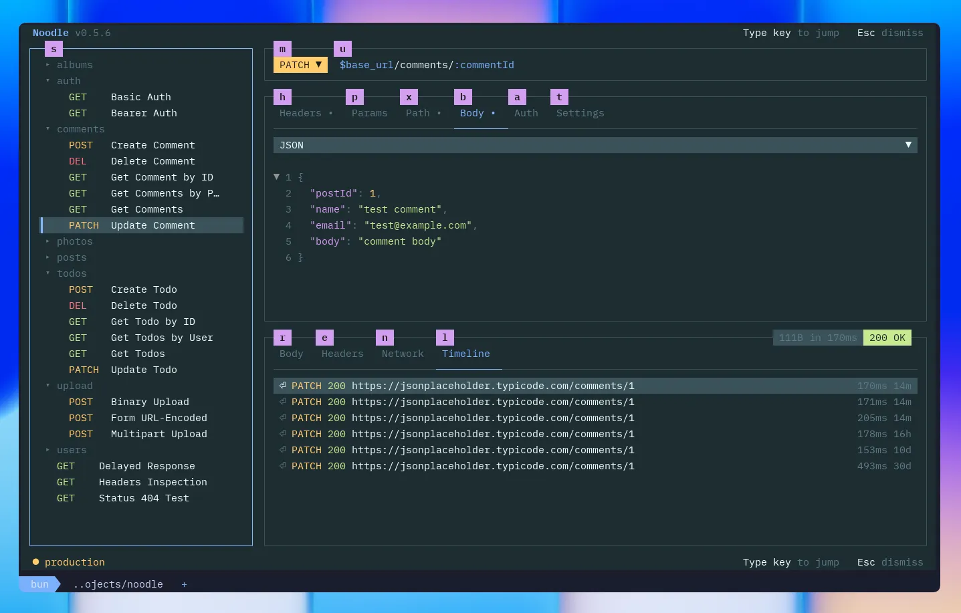Select the Get Comments request
961x613 pixels.
[142, 209]
